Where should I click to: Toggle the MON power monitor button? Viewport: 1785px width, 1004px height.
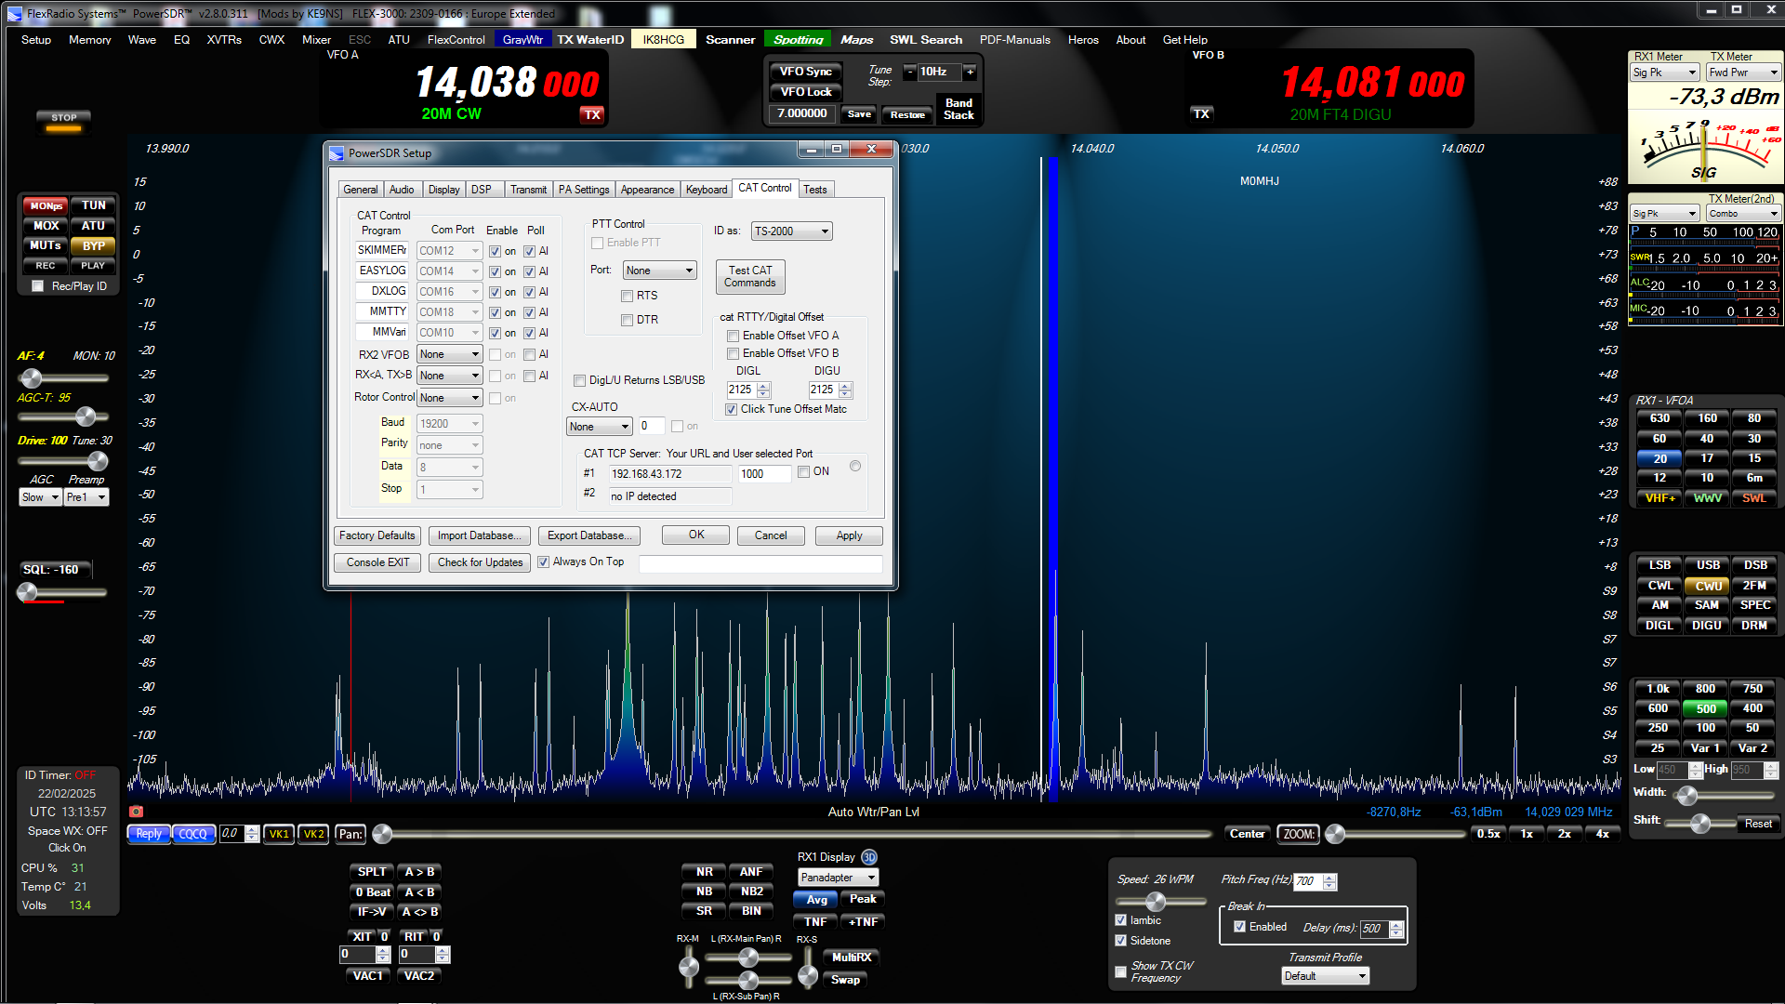point(46,205)
